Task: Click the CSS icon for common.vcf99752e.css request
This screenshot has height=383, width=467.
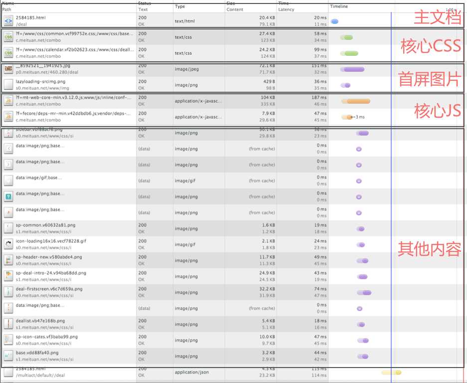Action: (8, 36)
